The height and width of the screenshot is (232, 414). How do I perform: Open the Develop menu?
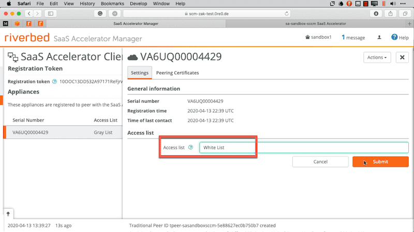138,4
